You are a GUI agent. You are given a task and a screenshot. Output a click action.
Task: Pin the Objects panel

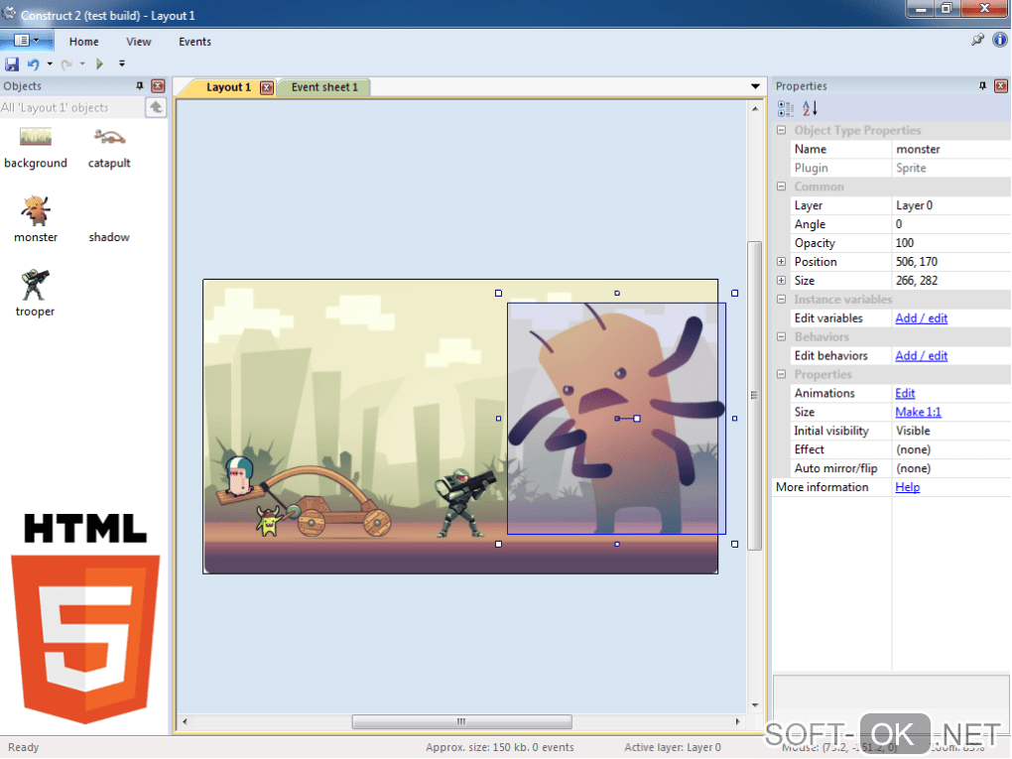tap(140, 86)
